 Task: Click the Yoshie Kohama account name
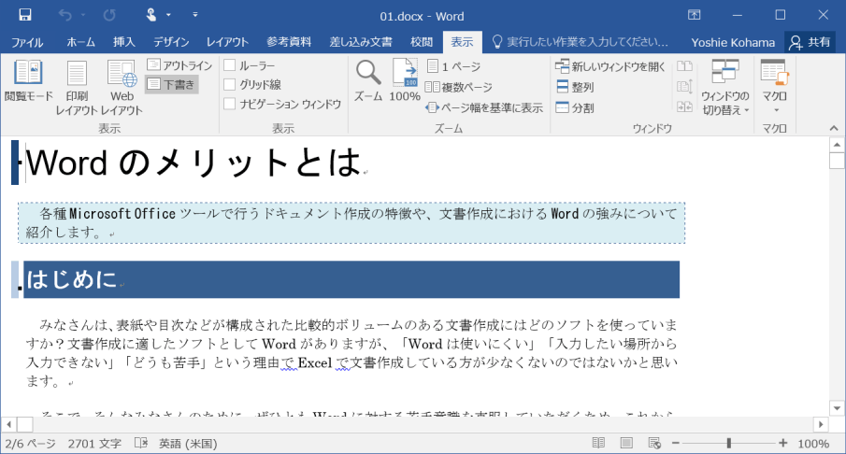pos(733,42)
